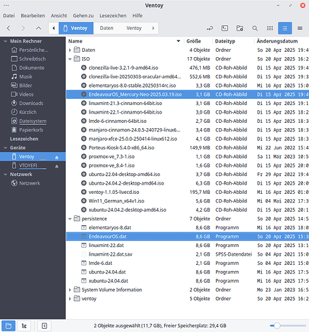
Task: Hide the sidebar with status bar button
Action: (45, 325)
